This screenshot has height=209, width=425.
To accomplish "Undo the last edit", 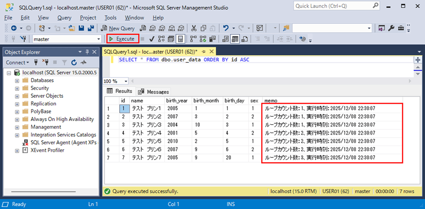I will click(226, 28).
